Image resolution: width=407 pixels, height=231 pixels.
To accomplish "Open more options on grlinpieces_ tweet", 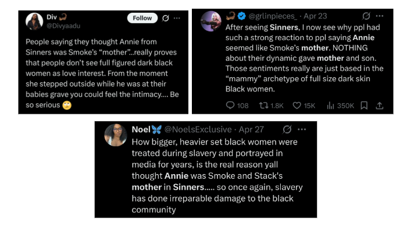I will (x=380, y=16).
